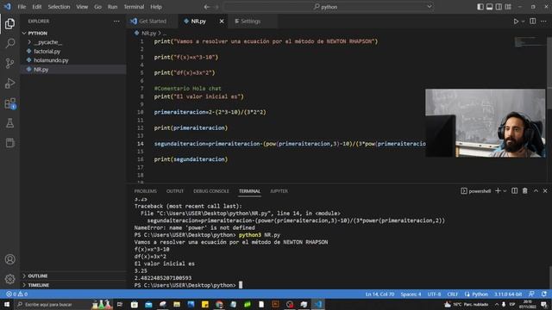
Task: Expand the OUTLINE section
Action: [x=38, y=276]
